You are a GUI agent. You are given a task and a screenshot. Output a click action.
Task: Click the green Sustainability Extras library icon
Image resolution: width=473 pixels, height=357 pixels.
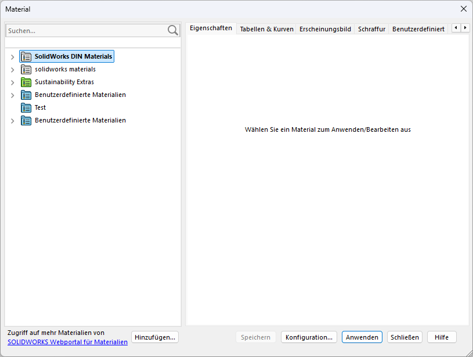click(x=26, y=82)
